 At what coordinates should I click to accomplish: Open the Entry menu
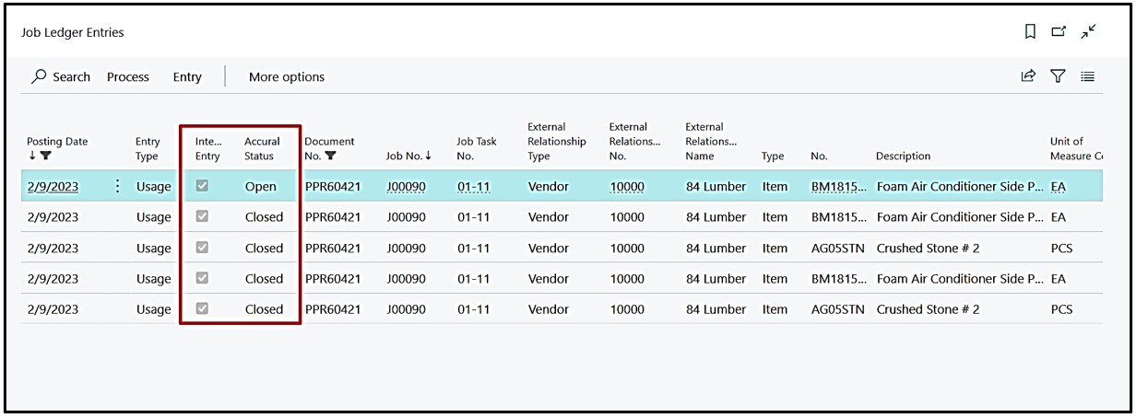pyautogui.click(x=187, y=76)
